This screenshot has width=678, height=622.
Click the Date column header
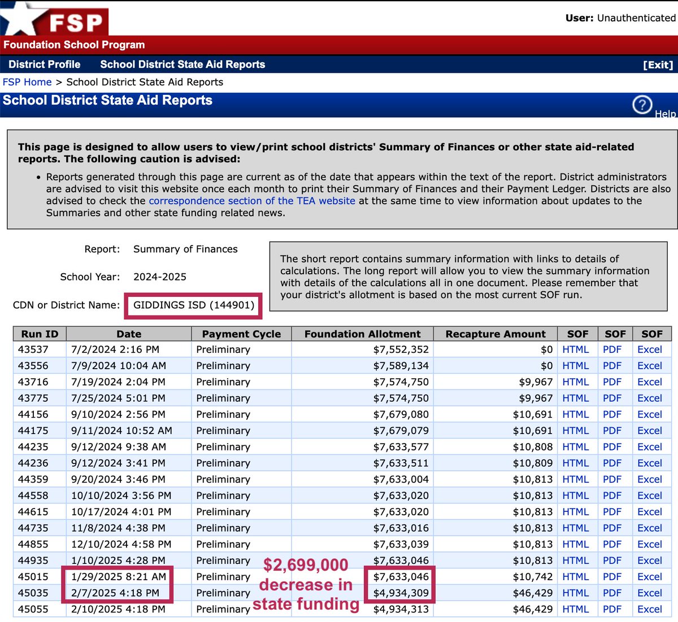(x=129, y=334)
